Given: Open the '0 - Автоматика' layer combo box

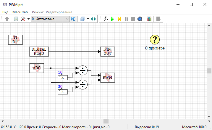Looking at the screenshot, I should tap(50, 19).
